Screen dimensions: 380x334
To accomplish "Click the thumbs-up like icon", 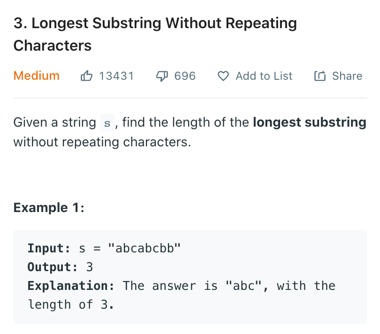I will pos(87,76).
